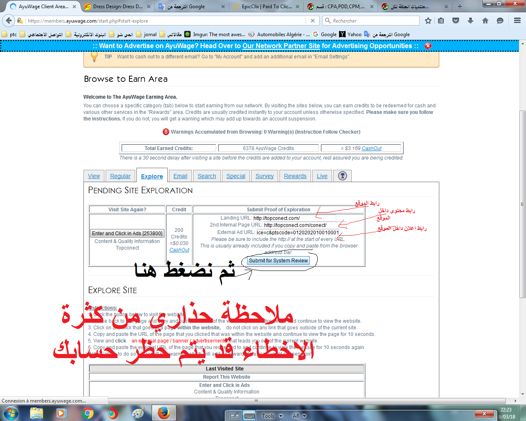Click the CashOut link beside $3.189
This screenshot has width=526, height=421.
pyautogui.click(x=371, y=148)
